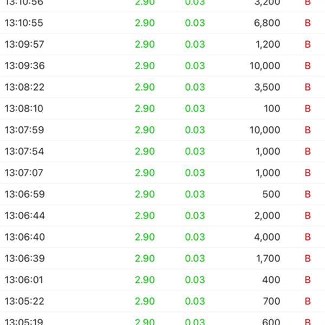This screenshot has height=325, width=325.
Task: Tap the 0.03 change at 13:07:07
Action: pyautogui.click(x=195, y=173)
